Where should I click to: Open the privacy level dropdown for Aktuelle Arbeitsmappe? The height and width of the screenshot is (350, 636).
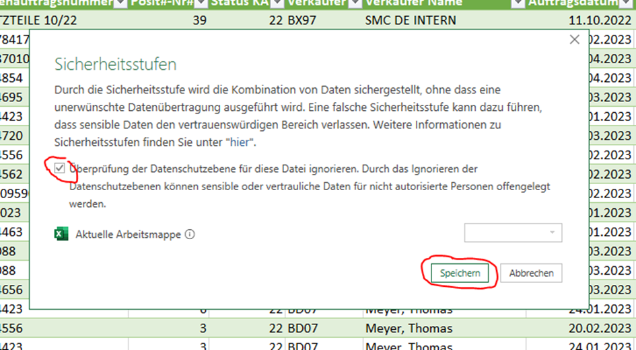click(513, 232)
